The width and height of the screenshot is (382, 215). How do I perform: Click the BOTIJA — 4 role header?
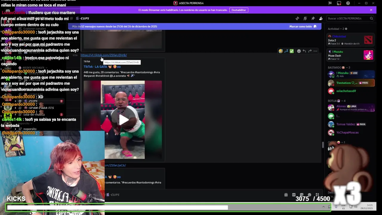tap(337, 101)
